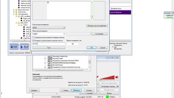Expand Поддержка Windows SharePoint Services feature
The width and height of the screenshot is (174, 98).
pyautogui.click(x=45, y=67)
